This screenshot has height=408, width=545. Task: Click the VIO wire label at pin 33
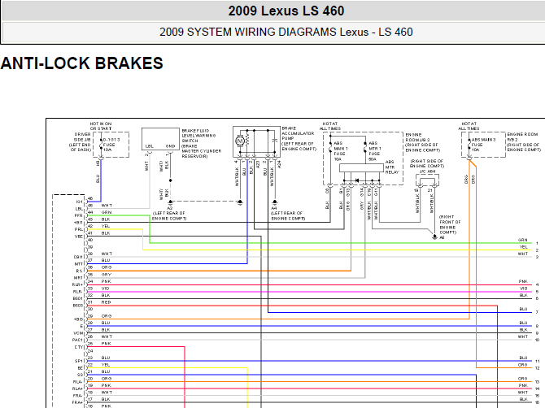(x=105, y=289)
